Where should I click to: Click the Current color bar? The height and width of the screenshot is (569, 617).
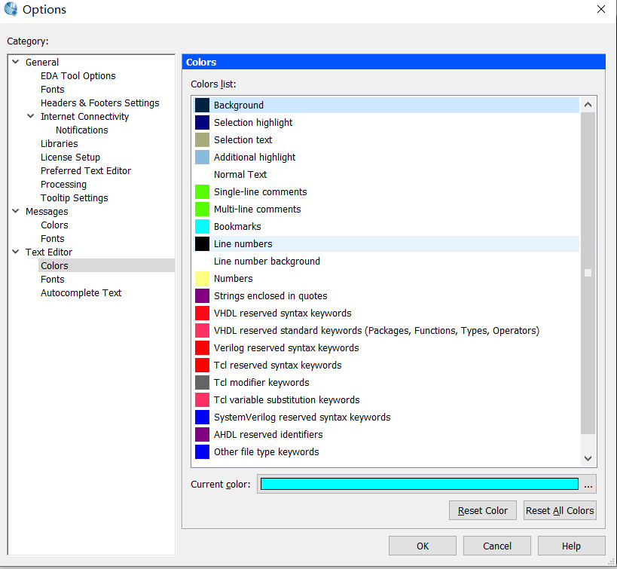pyautogui.click(x=418, y=484)
